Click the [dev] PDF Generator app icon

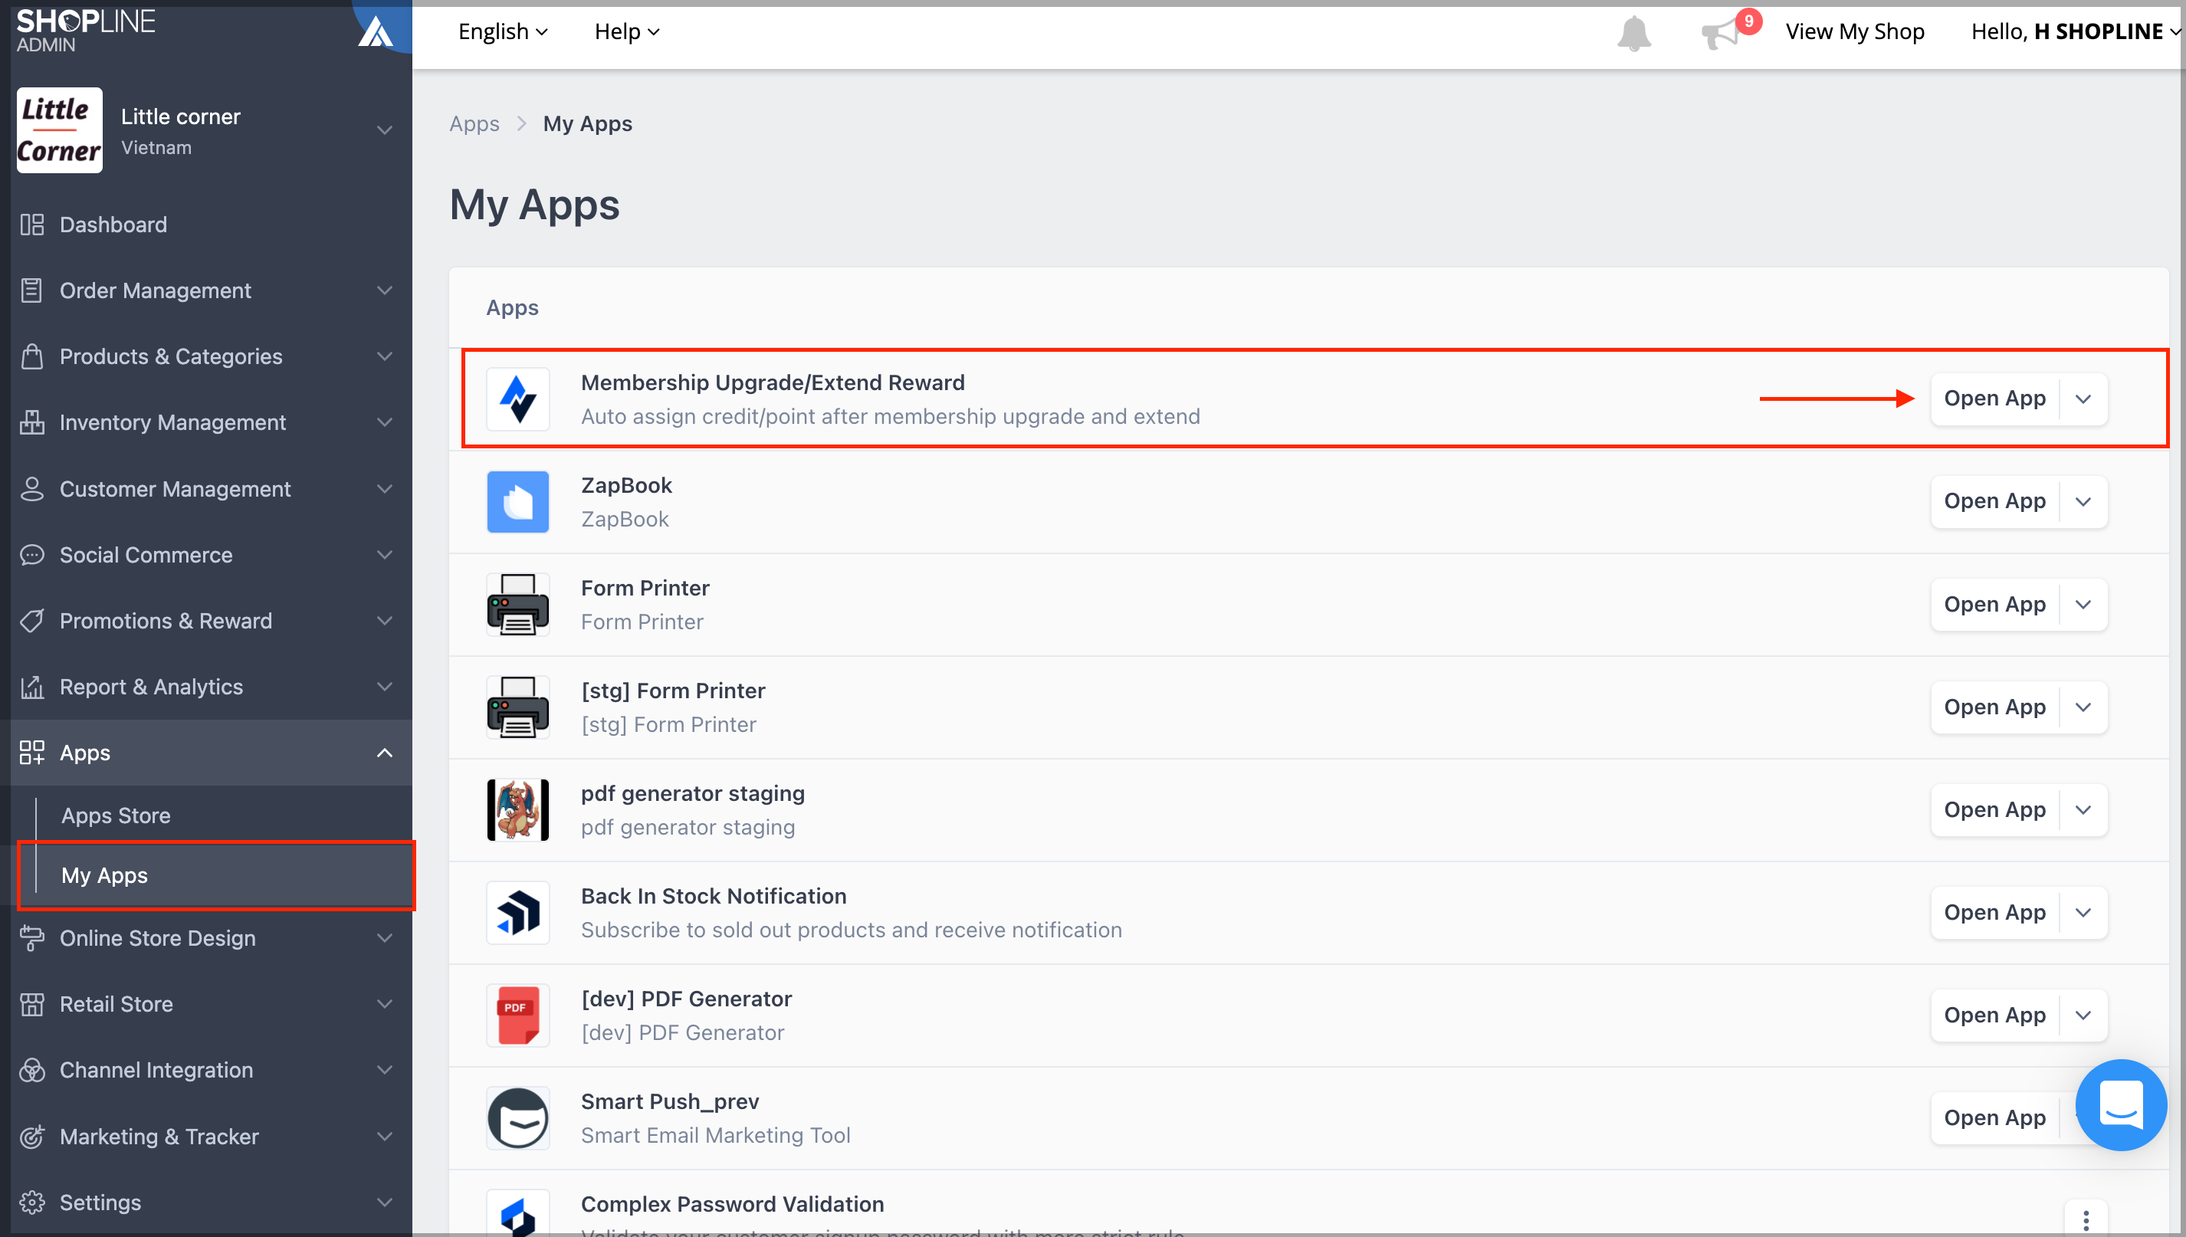coord(517,1016)
